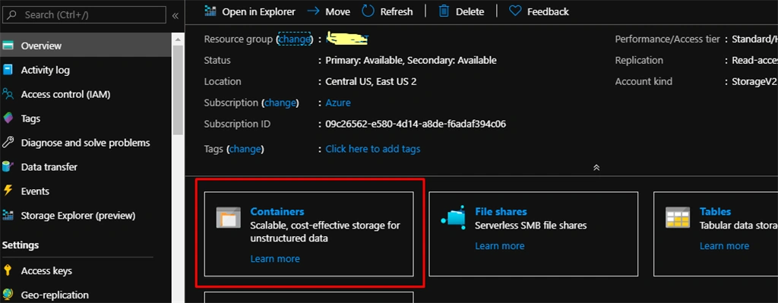778x303 pixels.
Task: Click the Azure subscription link
Action: [338, 103]
